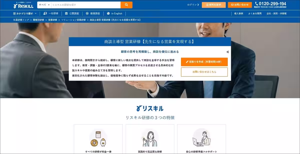Screen dimensions: 300x154
Task: Click the phone receiver icon beside 0120-299-194
Action: tap(257, 4)
